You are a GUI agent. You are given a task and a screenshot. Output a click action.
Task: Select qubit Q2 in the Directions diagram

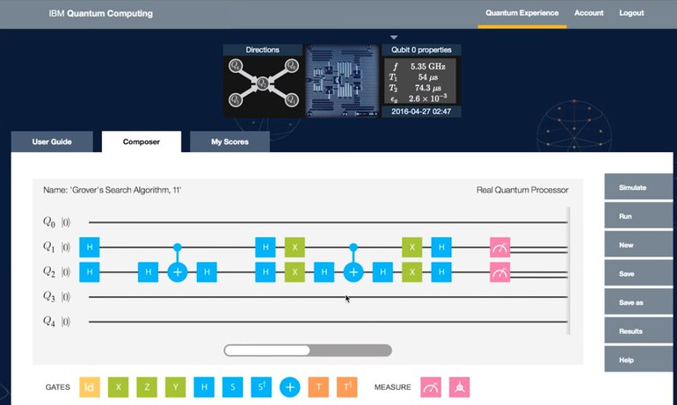pos(263,83)
